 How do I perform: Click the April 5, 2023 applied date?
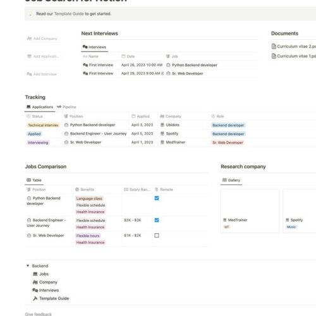[142, 133]
